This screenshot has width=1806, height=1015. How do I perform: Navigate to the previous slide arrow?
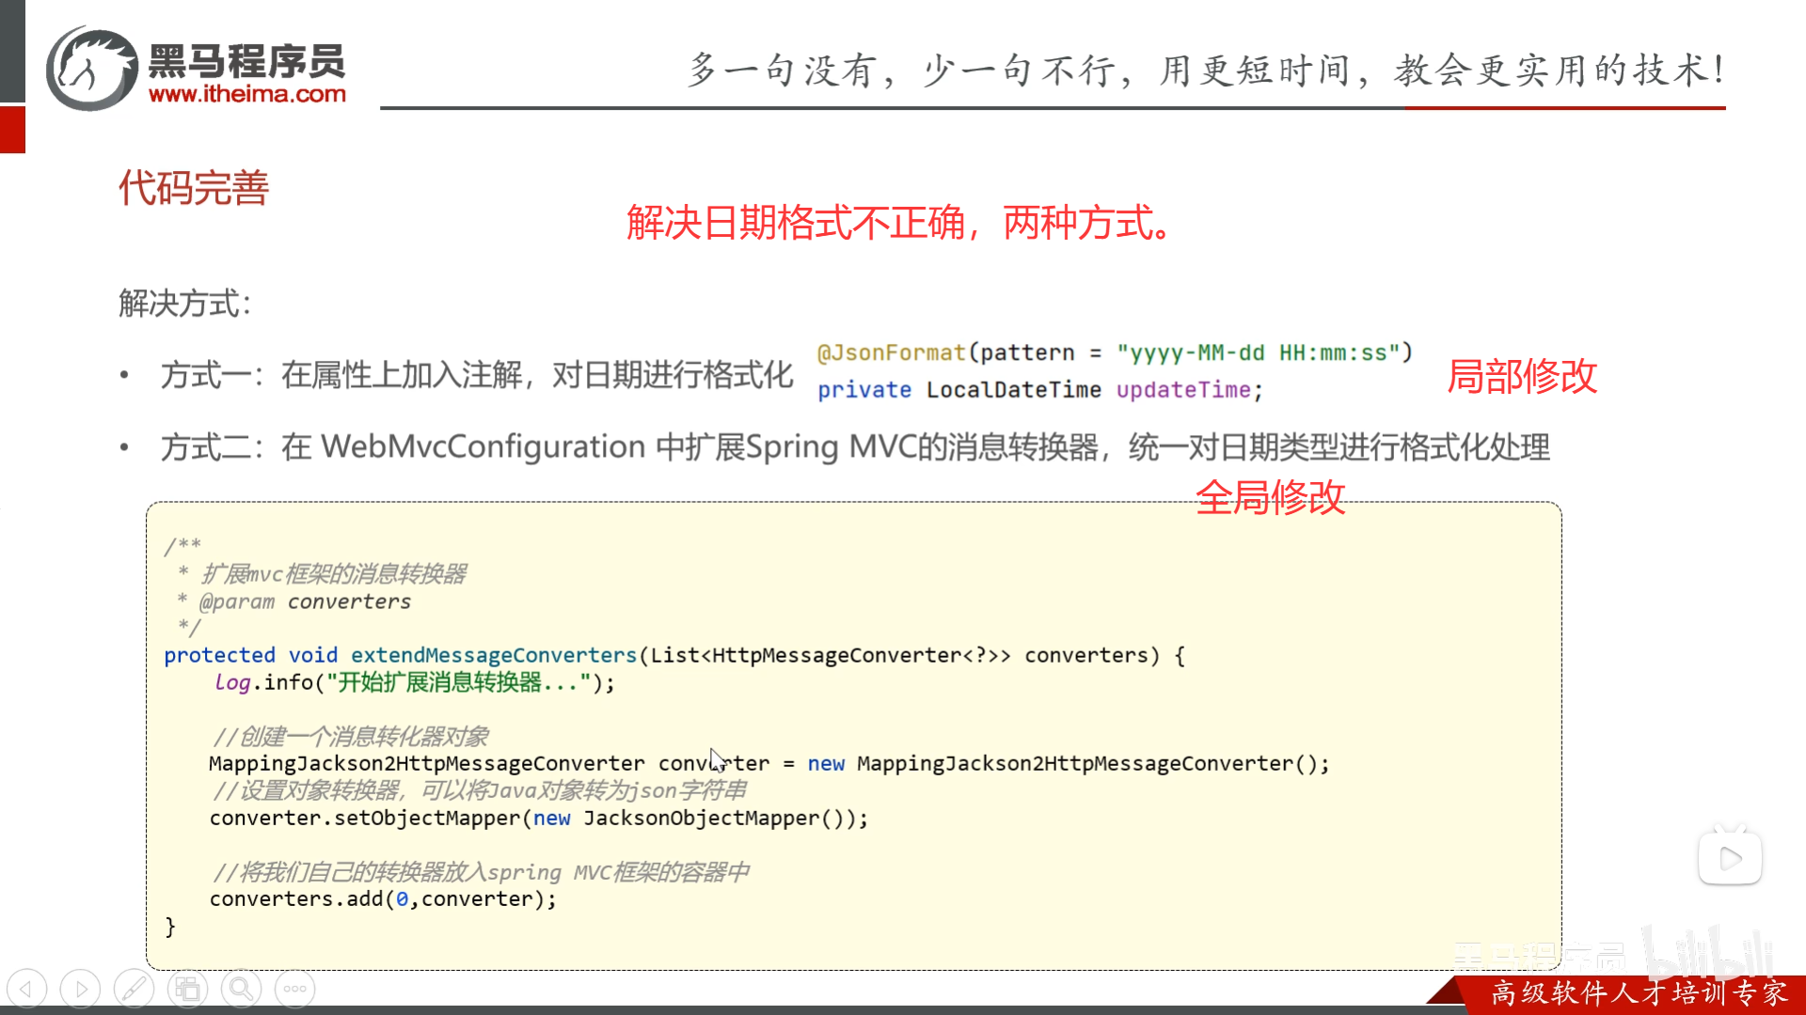point(28,989)
